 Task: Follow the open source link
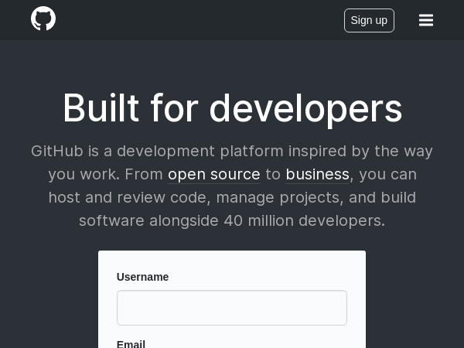coord(214,174)
